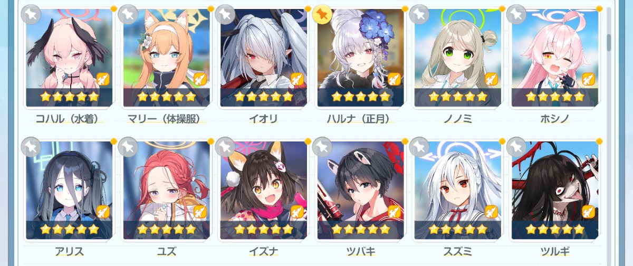This screenshot has width=633, height=266.
Task: Click the weapon badge on スズミ's portrait
Action: click(491, 212)
